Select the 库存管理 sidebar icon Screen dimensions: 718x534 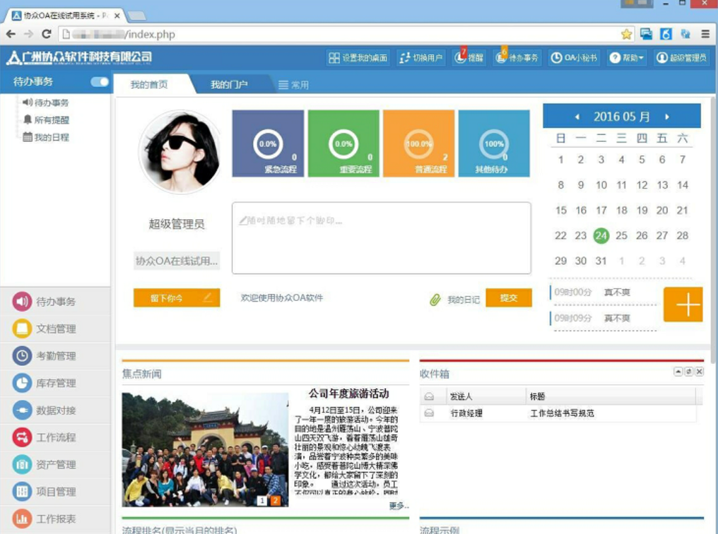tap(22, 383)
